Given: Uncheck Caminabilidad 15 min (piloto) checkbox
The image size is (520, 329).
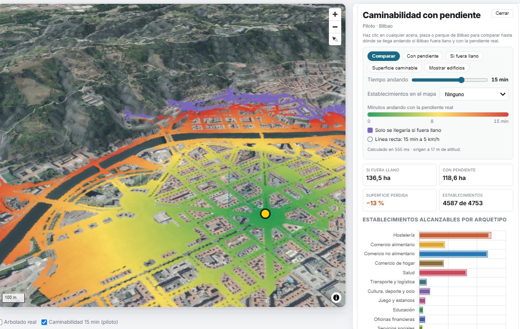Looking at the screenshot, I should 44,322.
